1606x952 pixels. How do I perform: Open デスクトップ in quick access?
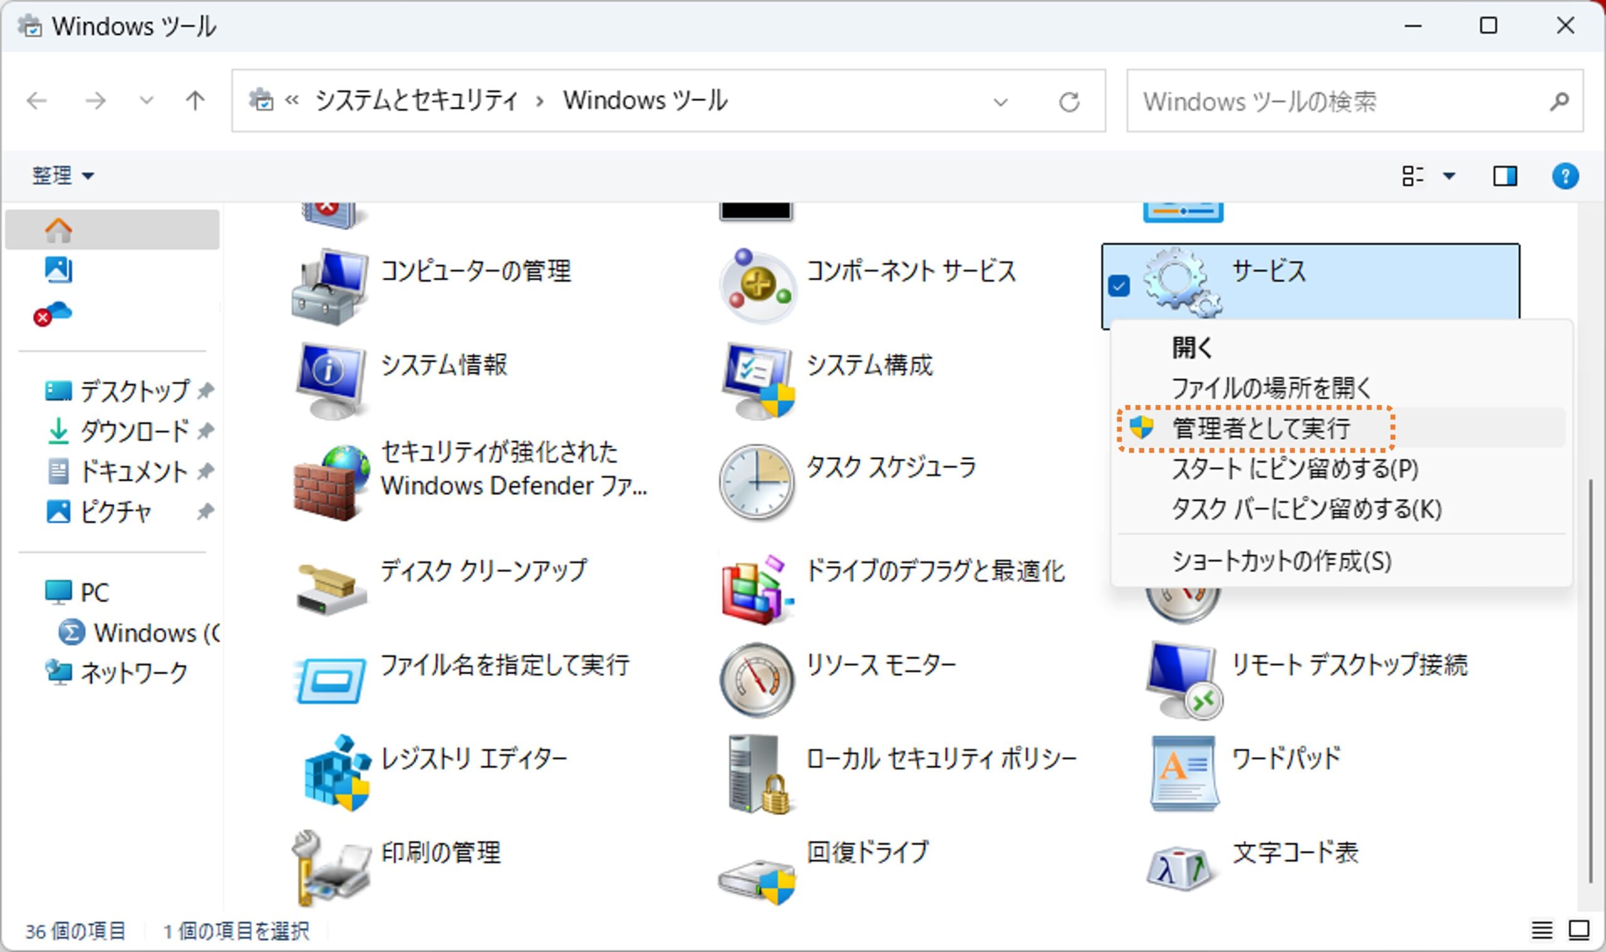117,391
